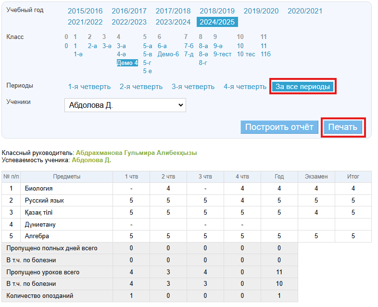The height and width of the screenshot is (307, 378).
Task: Click the Построить отчёт button
Action: pyautogui.click(x=279, y=127)
